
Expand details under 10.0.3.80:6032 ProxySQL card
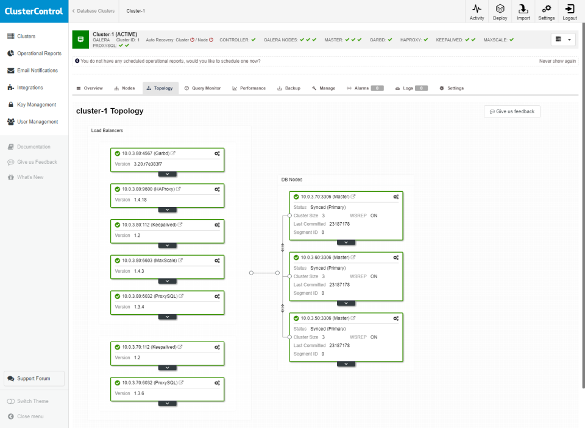pyautogui.click(x=167, y=317)
